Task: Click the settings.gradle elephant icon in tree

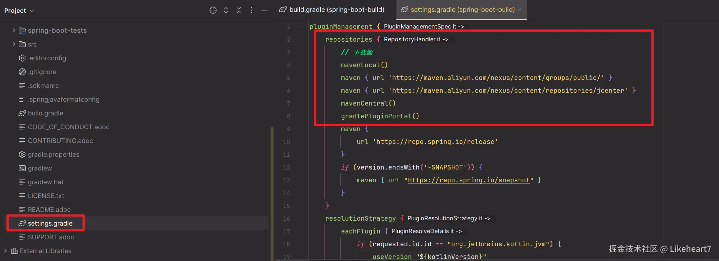Action: pyautogui.click(x=22, y=223)
